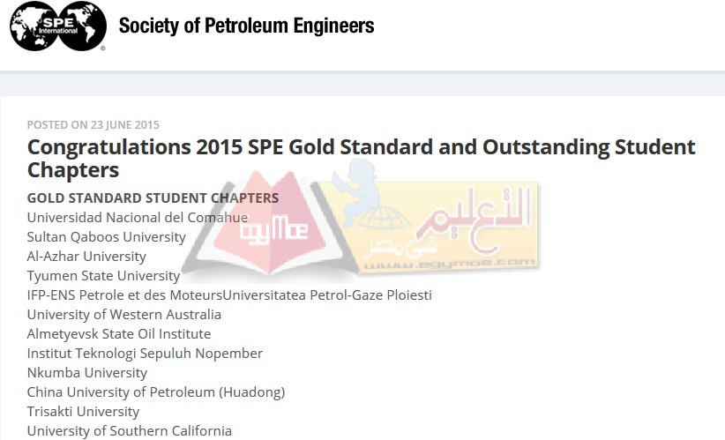Click the SPE International globe logo
Screen dimensions: 725x440
click(58, 26)
